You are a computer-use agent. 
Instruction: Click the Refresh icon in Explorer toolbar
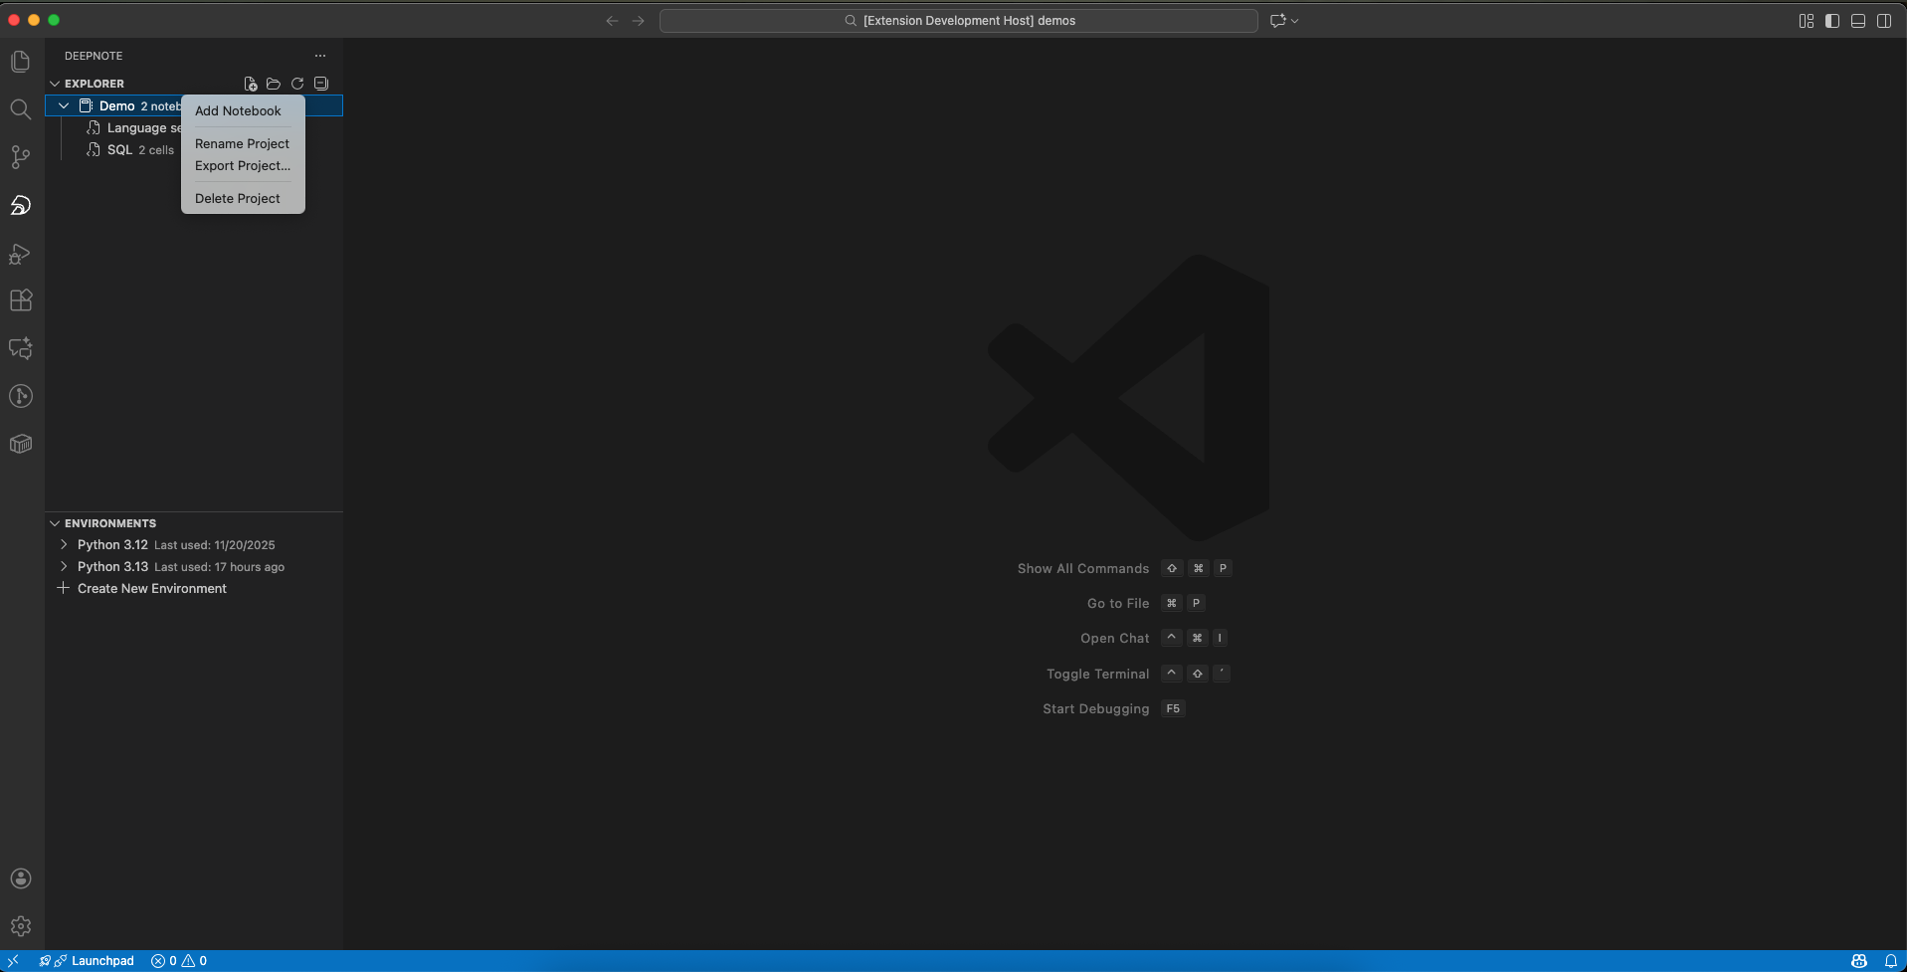click(x=296, y=84)
